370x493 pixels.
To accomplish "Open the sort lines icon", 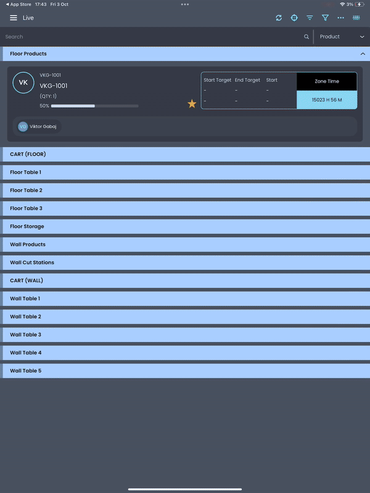I will (x=310, y=18).
